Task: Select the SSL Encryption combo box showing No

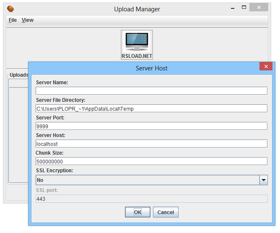Action: (x=148, y=180)
